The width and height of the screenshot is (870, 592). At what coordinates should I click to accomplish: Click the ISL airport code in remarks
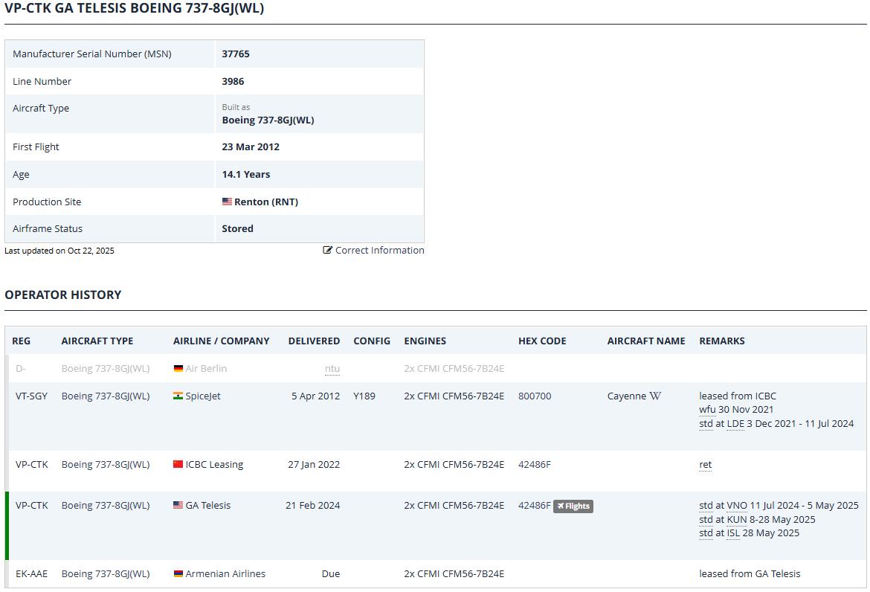pyautogui.click(x=733, y=533)
